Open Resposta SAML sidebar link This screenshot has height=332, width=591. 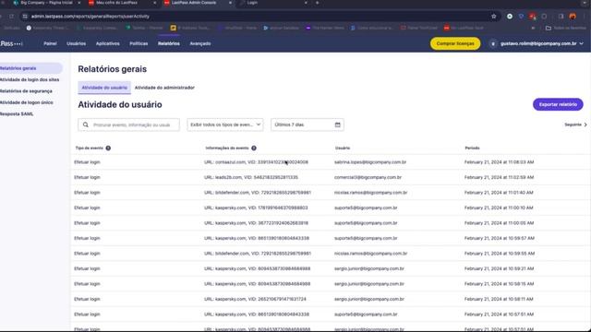17,113
